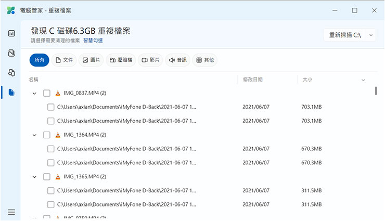Viewport: 385px width, 221px height.
Task: Collapse the IMG_1364.MP4 group
Action: coord(34,135)
